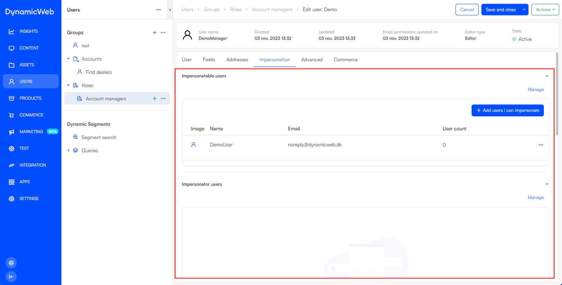Click the DynamicWeb logo

(30, 11)
